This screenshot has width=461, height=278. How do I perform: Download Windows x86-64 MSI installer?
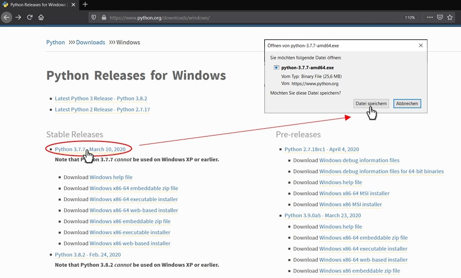click(x=354, y=193)
